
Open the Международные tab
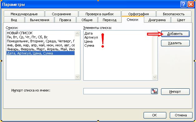point(24,14)
